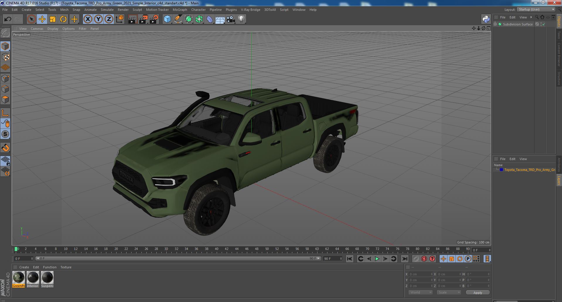
Task: Open the Layout dropdown Startup (User)
Action: 536,9
